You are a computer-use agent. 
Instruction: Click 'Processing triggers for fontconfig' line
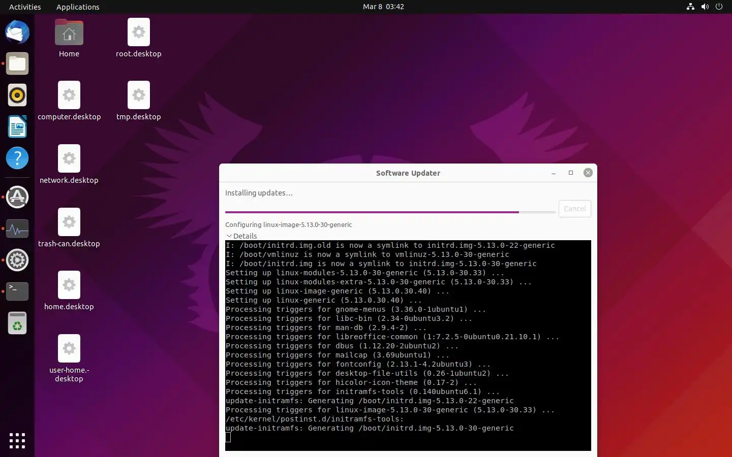[x=358, y=364]
